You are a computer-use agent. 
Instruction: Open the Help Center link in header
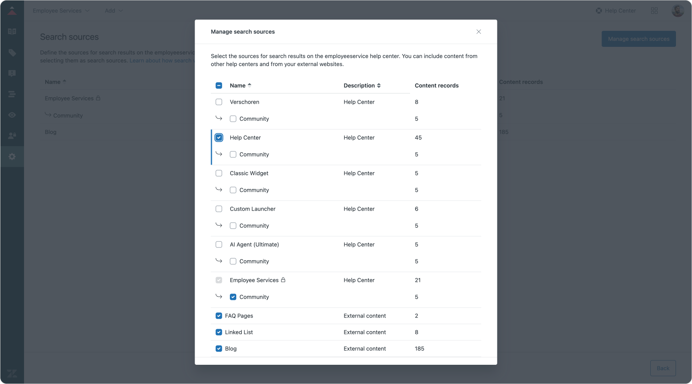click(616, 11)
